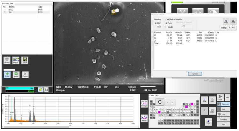
Task: Click the Number of oxygen input field
Action: 187,26
